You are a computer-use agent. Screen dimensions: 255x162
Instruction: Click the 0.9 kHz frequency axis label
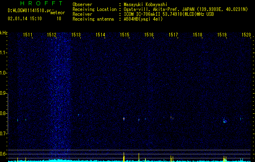click(3, 93)
